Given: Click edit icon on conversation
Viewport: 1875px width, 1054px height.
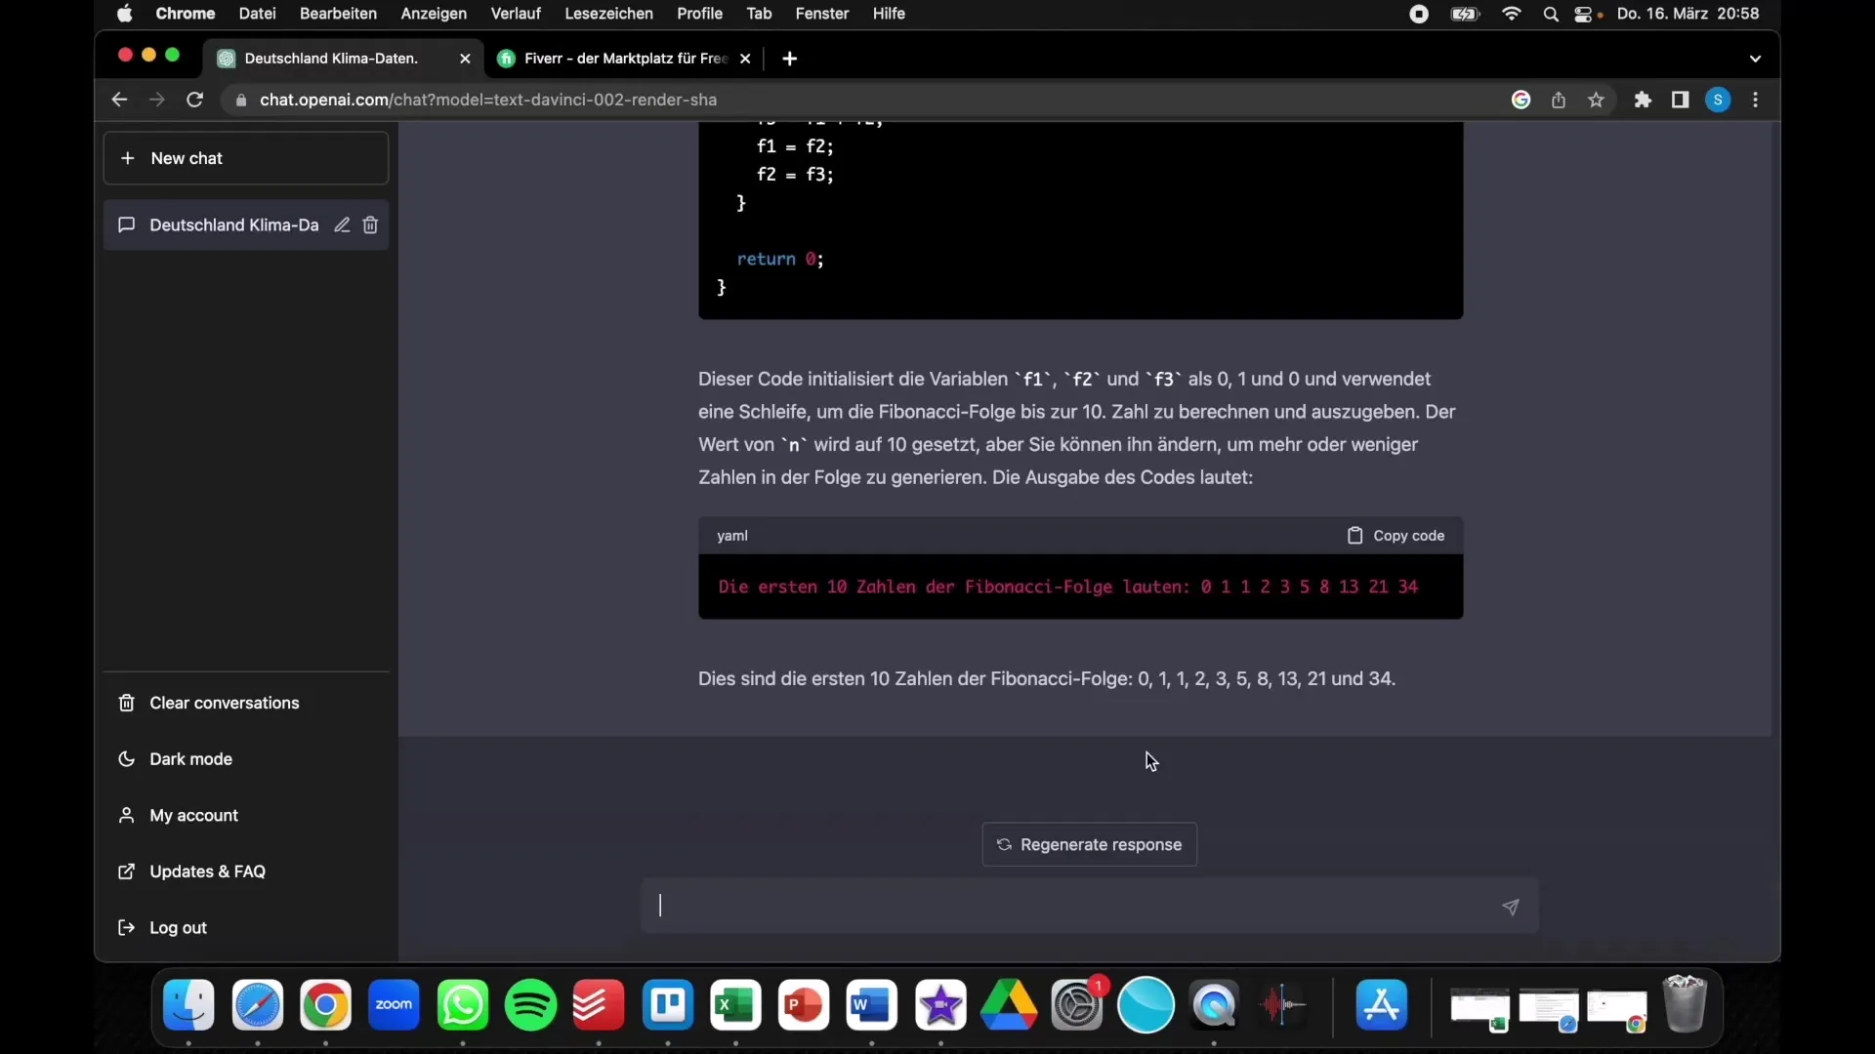Looking at the screenshot, I should click(x=341, y=225).
